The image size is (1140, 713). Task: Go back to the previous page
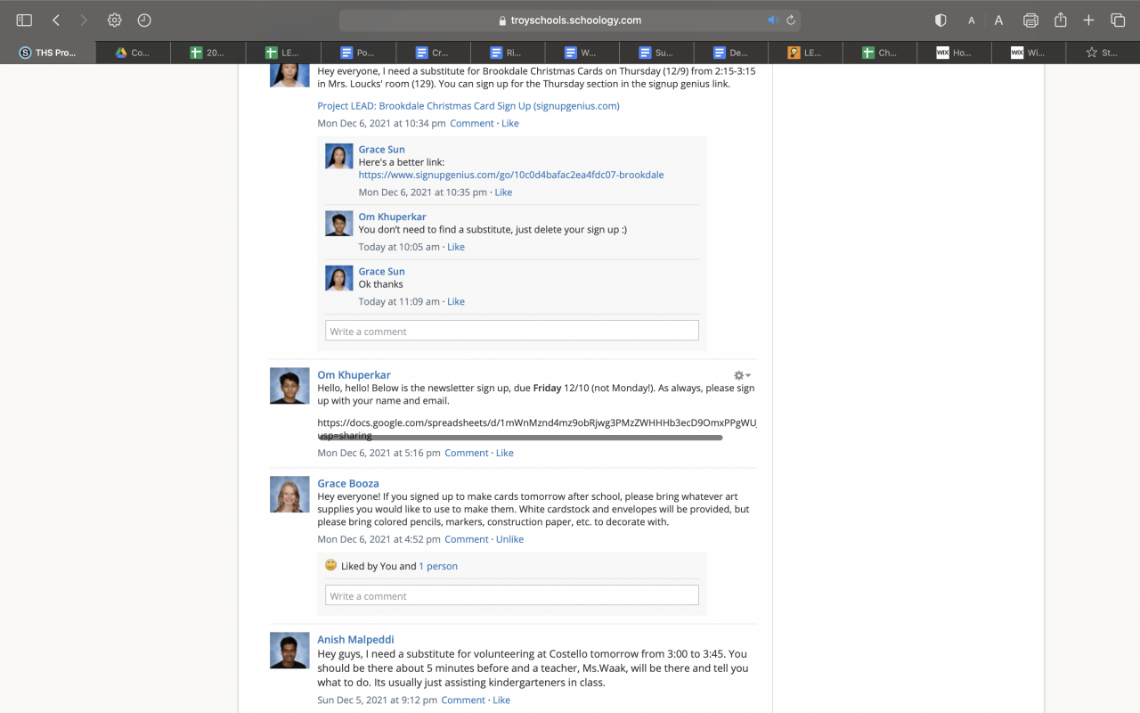click(56, 20)
